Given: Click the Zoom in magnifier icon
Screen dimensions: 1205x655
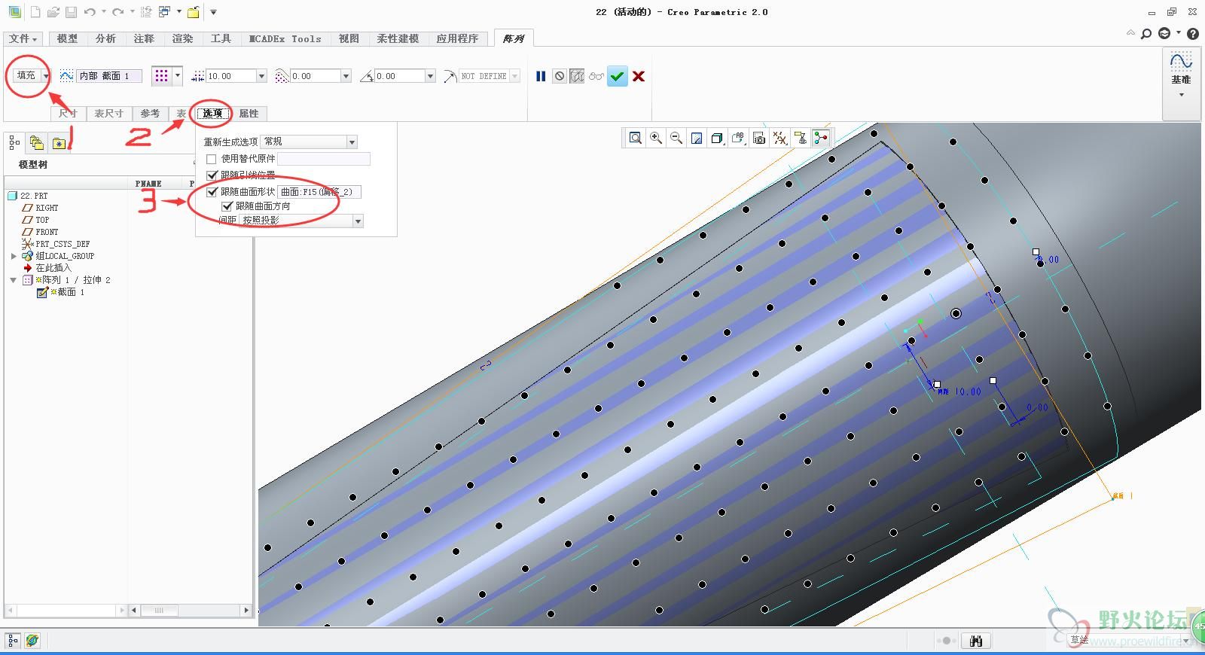Looking at the screenshot, I should (656, 138).
